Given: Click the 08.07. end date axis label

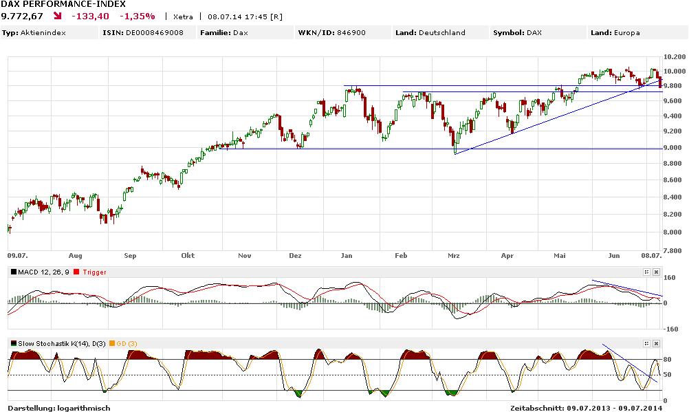Looking at the screenshot, I should (651, 255).
